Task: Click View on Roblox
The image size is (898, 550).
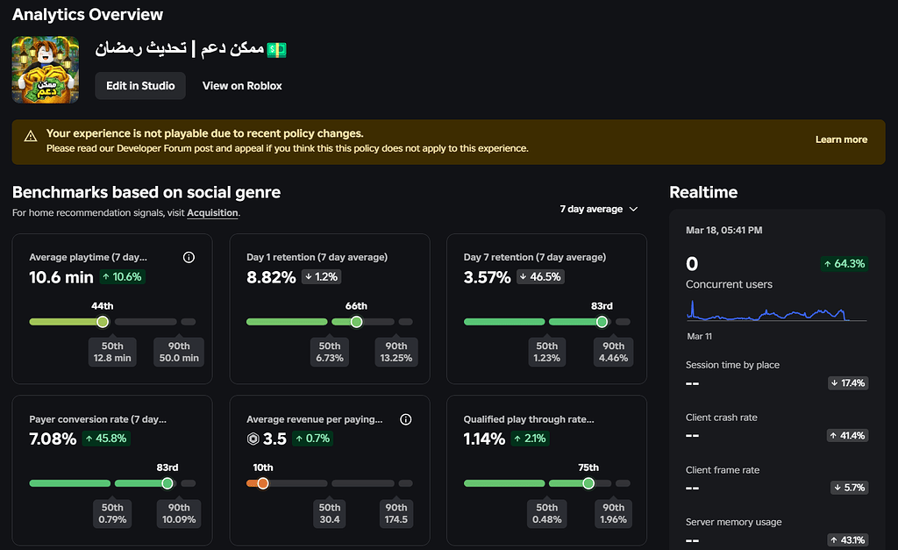Action: [242, 86]
